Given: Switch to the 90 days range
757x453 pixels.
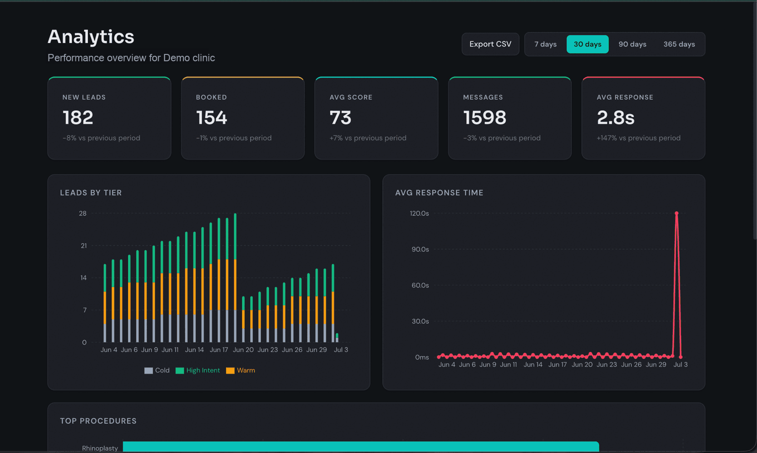Looking at the screenshot, I should click(632, 44).
